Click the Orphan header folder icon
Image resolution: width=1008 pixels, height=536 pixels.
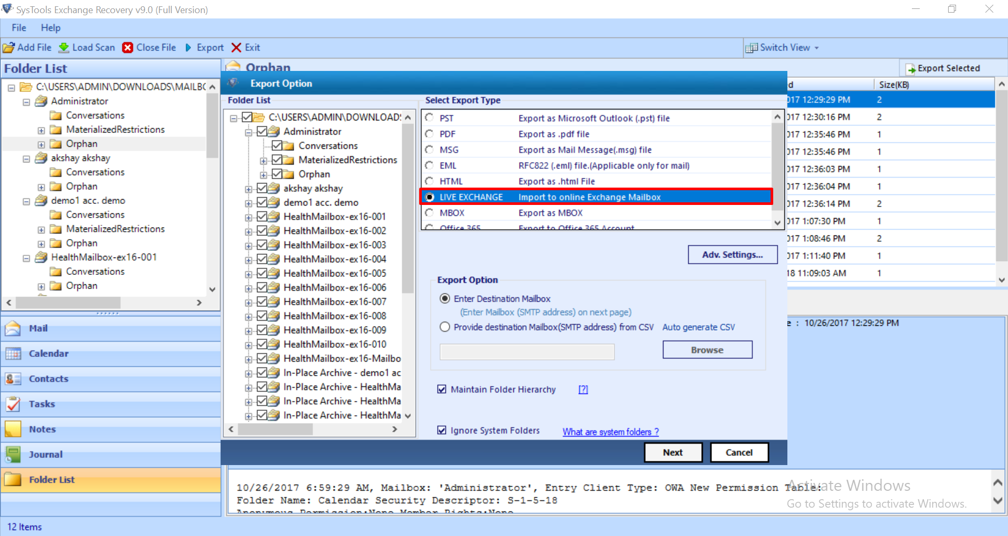[x=233, y=66]
